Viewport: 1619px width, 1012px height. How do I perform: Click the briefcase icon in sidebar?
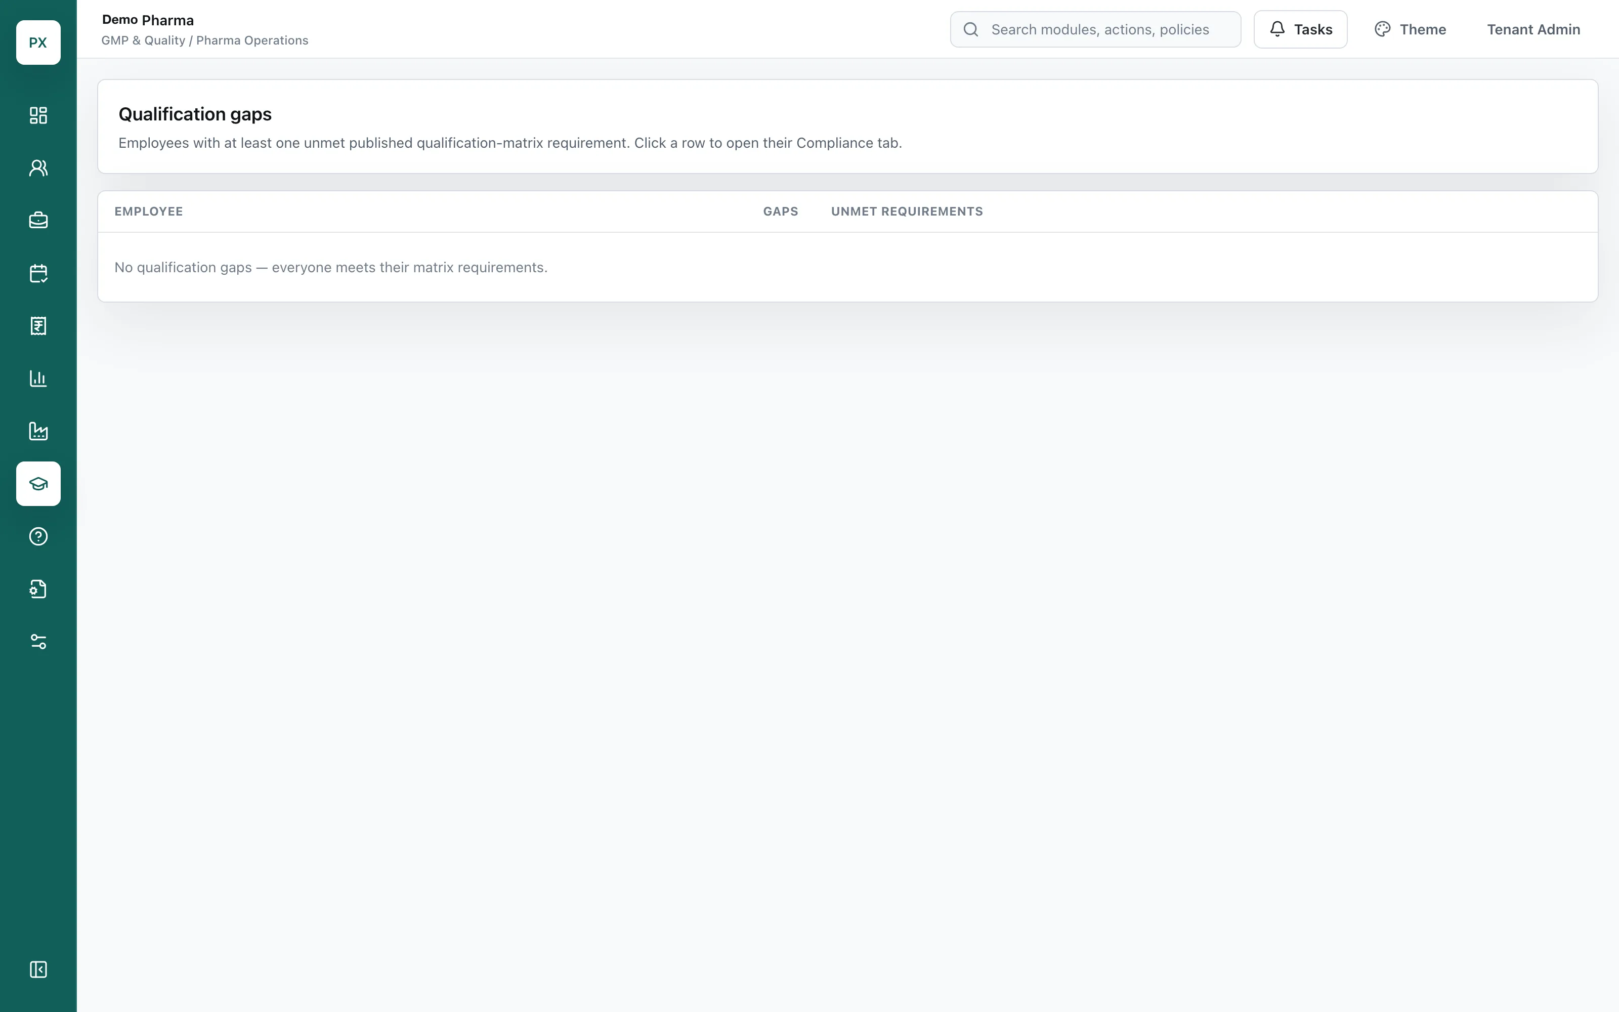click(x=38, y=220)
